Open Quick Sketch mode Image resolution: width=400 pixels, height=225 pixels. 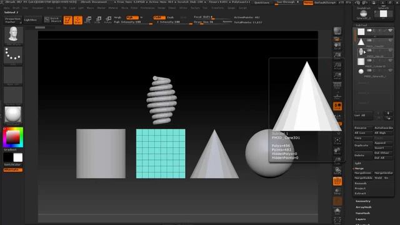coord(52,20)
